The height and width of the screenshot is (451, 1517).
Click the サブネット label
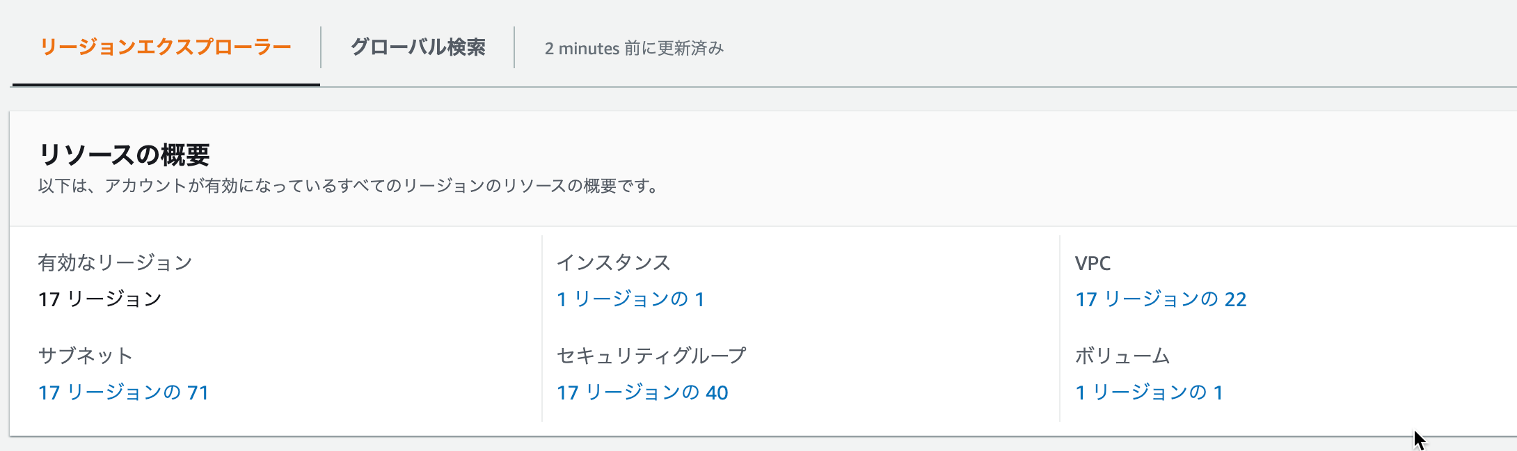tap(86, 356)
